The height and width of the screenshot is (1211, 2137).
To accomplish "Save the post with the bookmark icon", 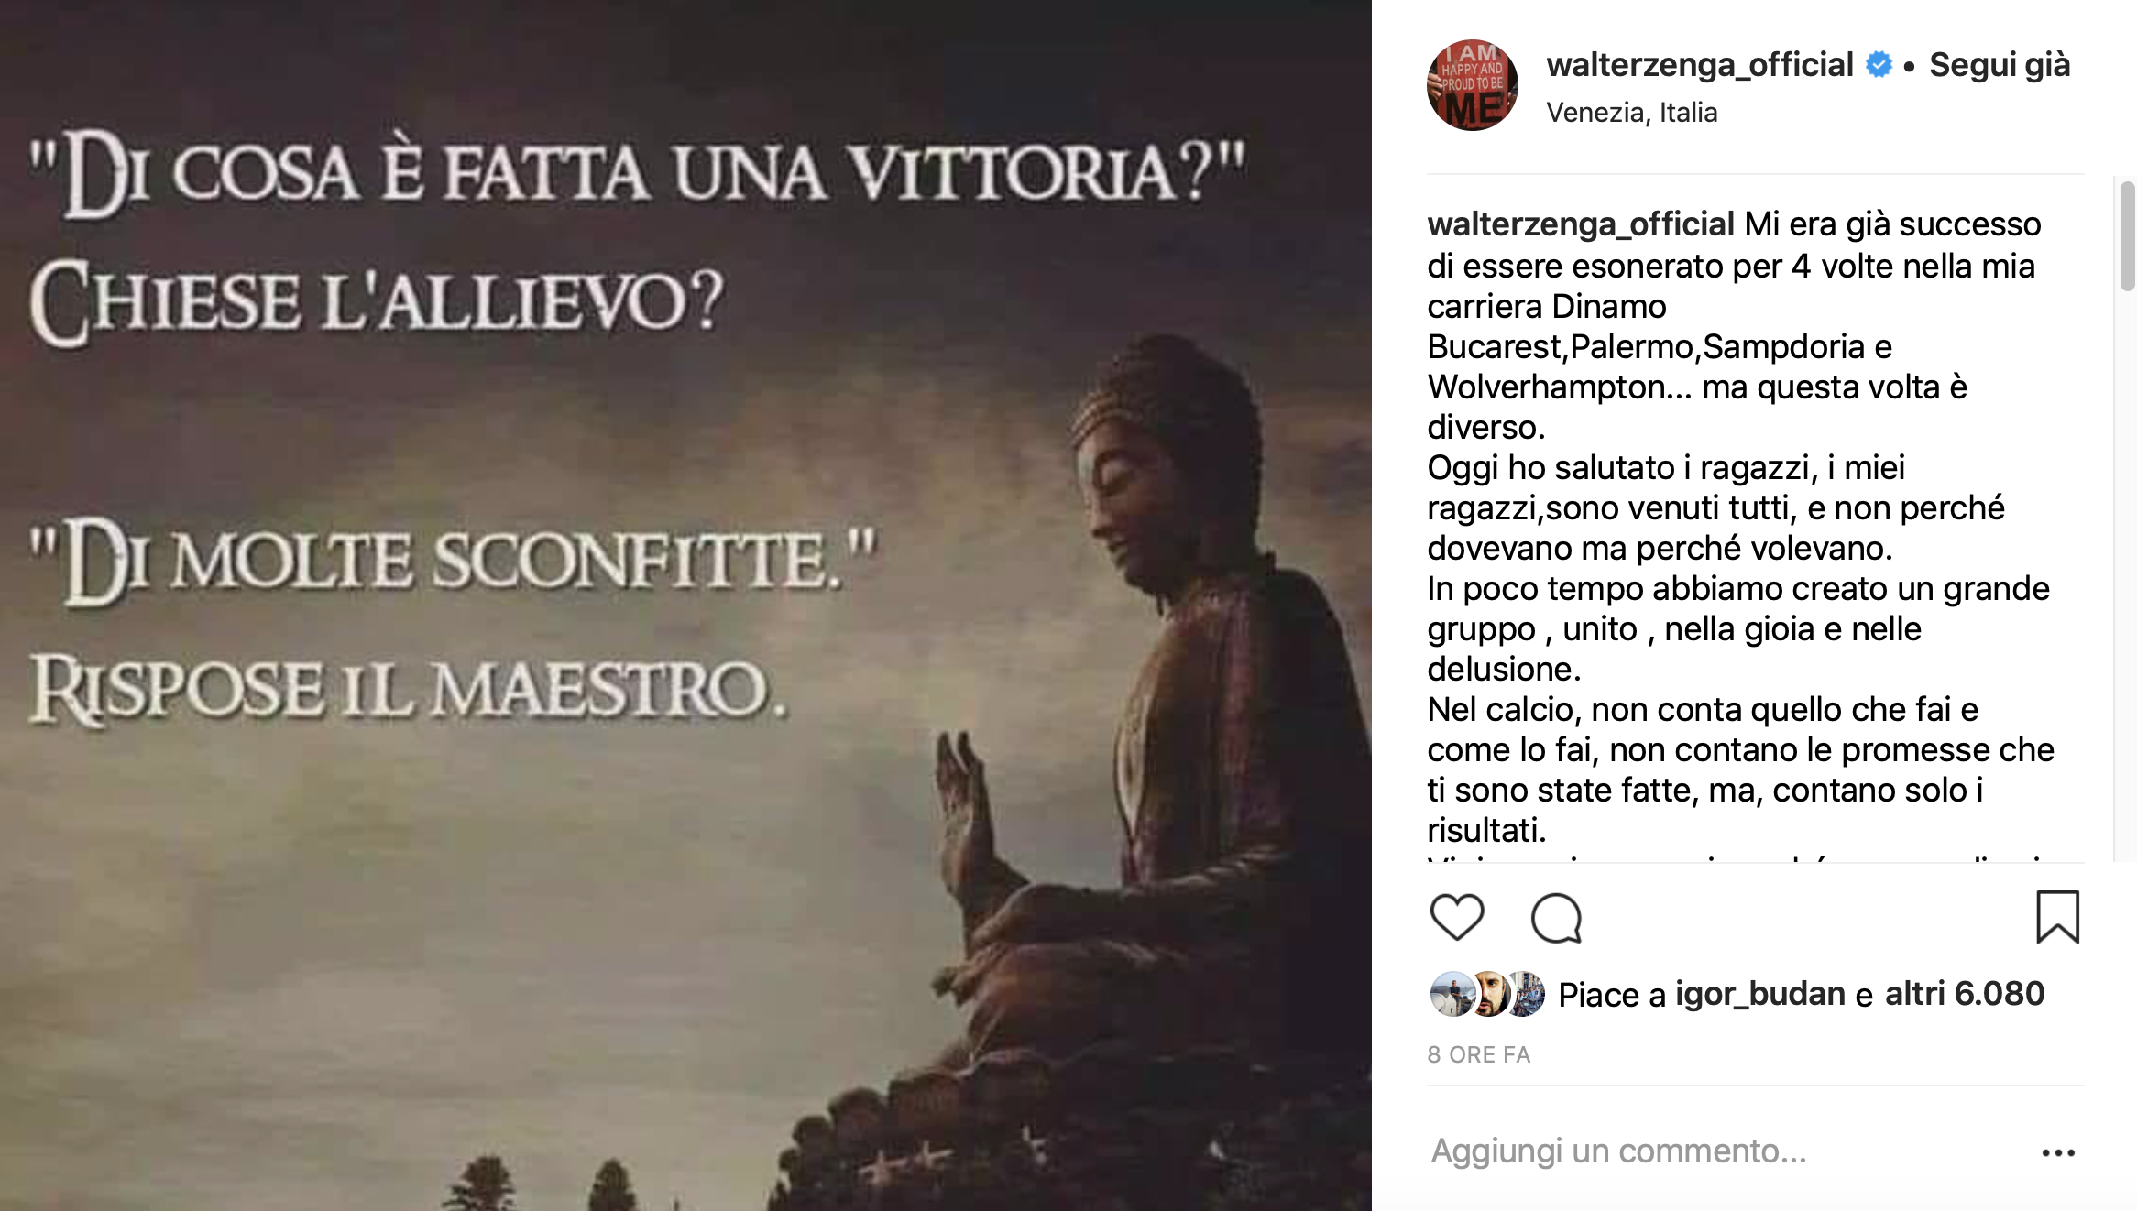I will (x=2057, y=917).
